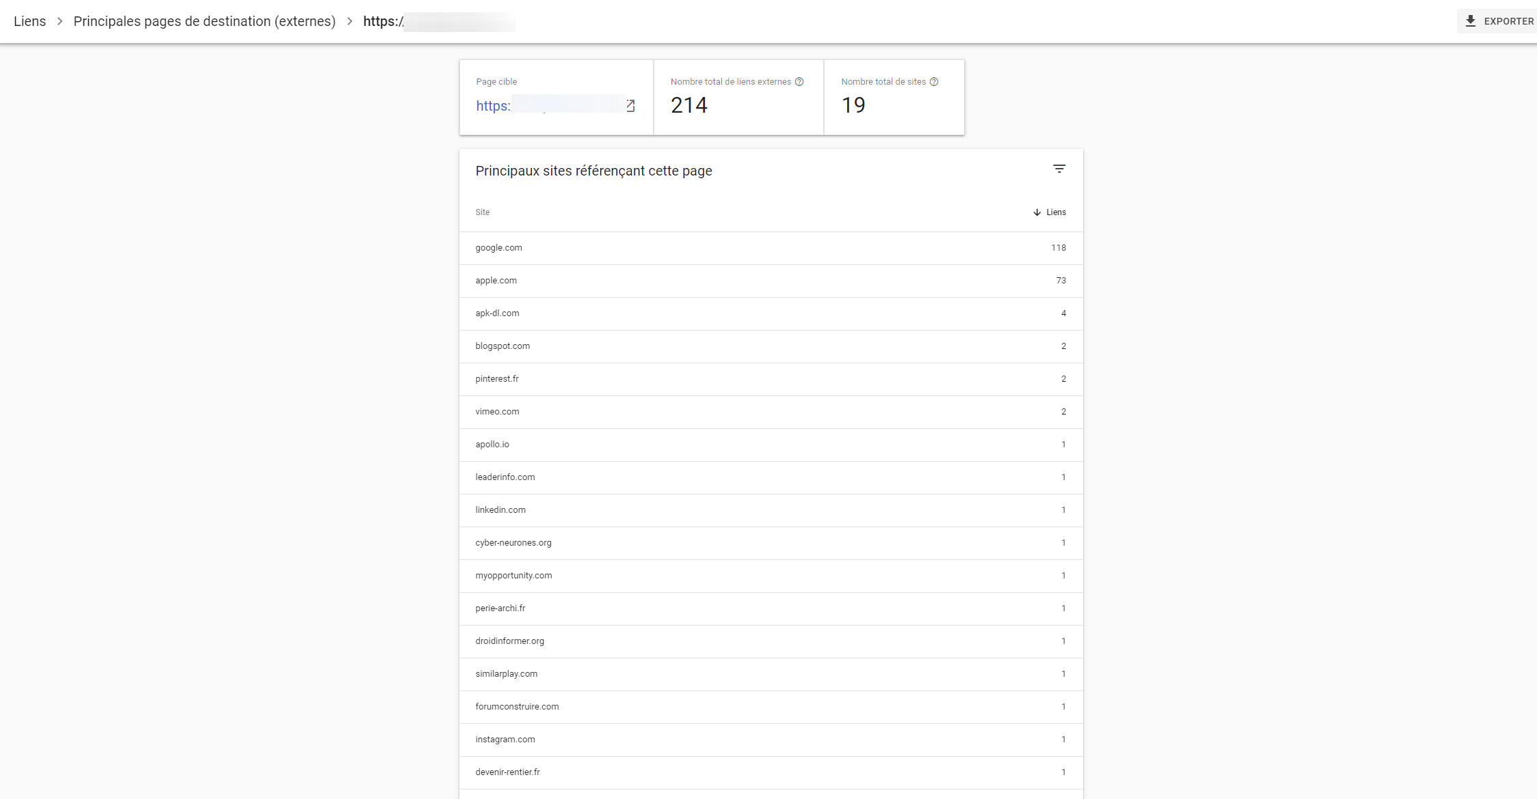Select the blogspot.com row

coord(771,346)
